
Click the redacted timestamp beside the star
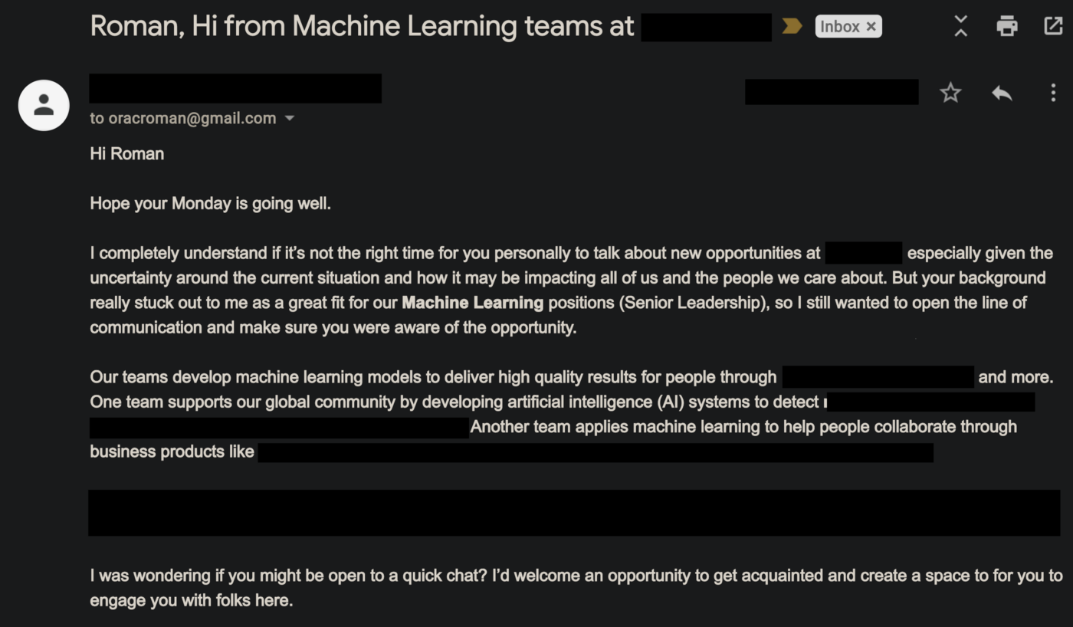coord(832,93)
